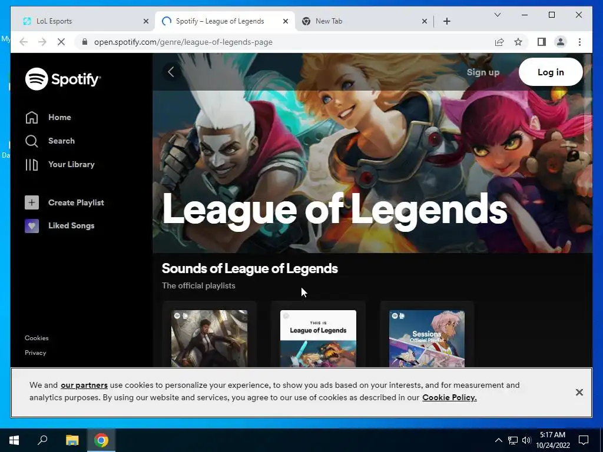
Task: Stop page loading with the X button
Action: point(61,42)
